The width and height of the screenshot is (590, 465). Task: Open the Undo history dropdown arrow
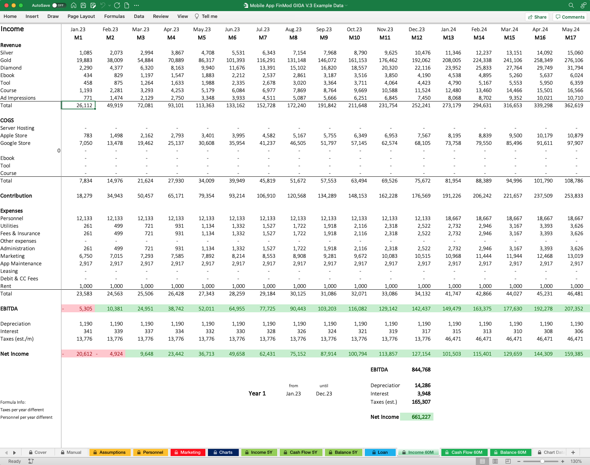coord(109,5)
